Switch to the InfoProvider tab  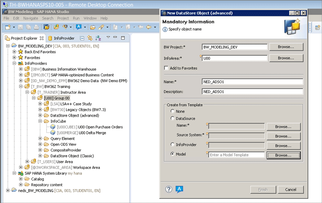tap(60, 38)
